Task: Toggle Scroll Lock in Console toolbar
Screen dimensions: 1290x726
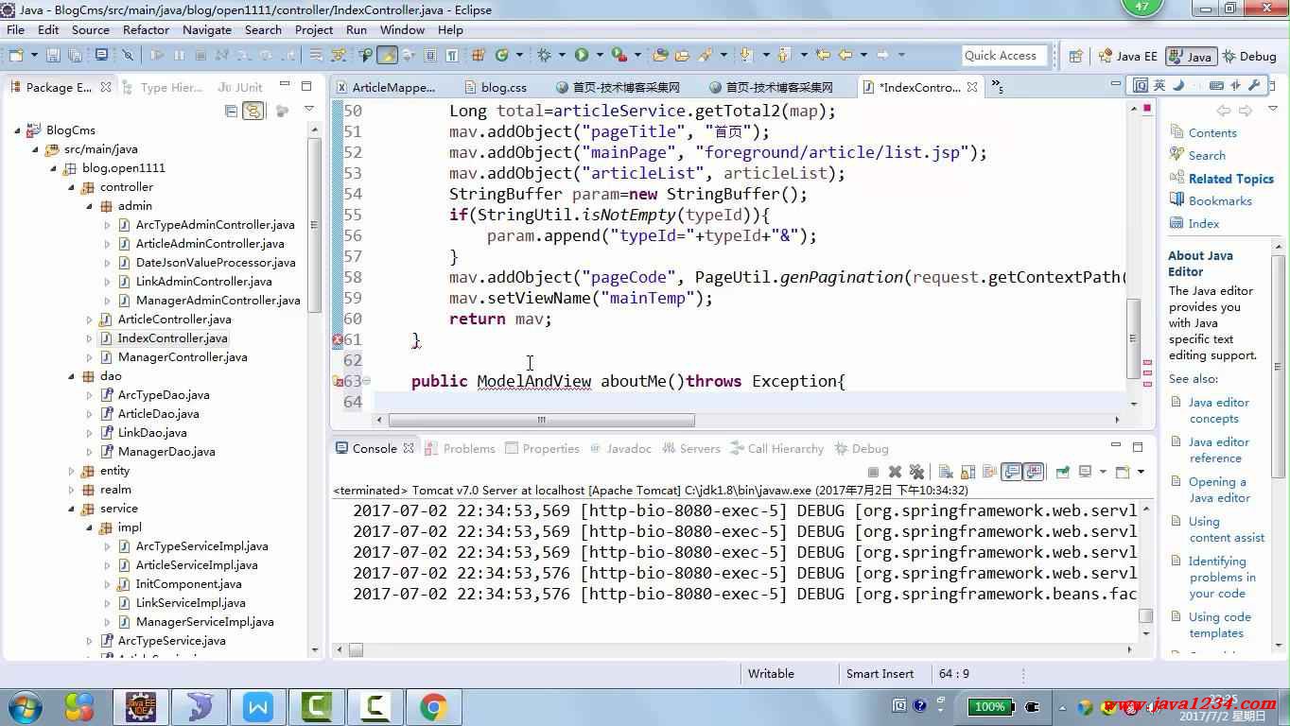Action: pyautogui.click(x=967, y=472)
